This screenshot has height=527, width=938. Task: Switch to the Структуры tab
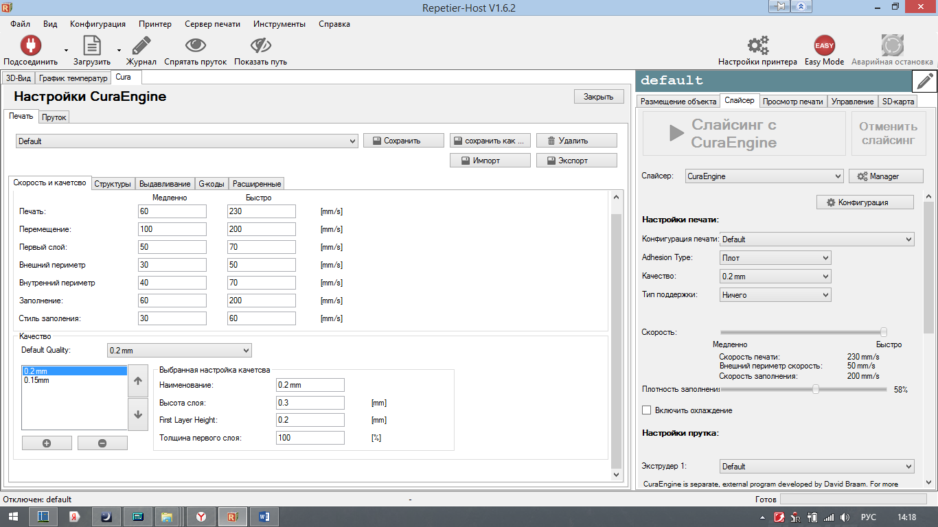tap(113, 184)
